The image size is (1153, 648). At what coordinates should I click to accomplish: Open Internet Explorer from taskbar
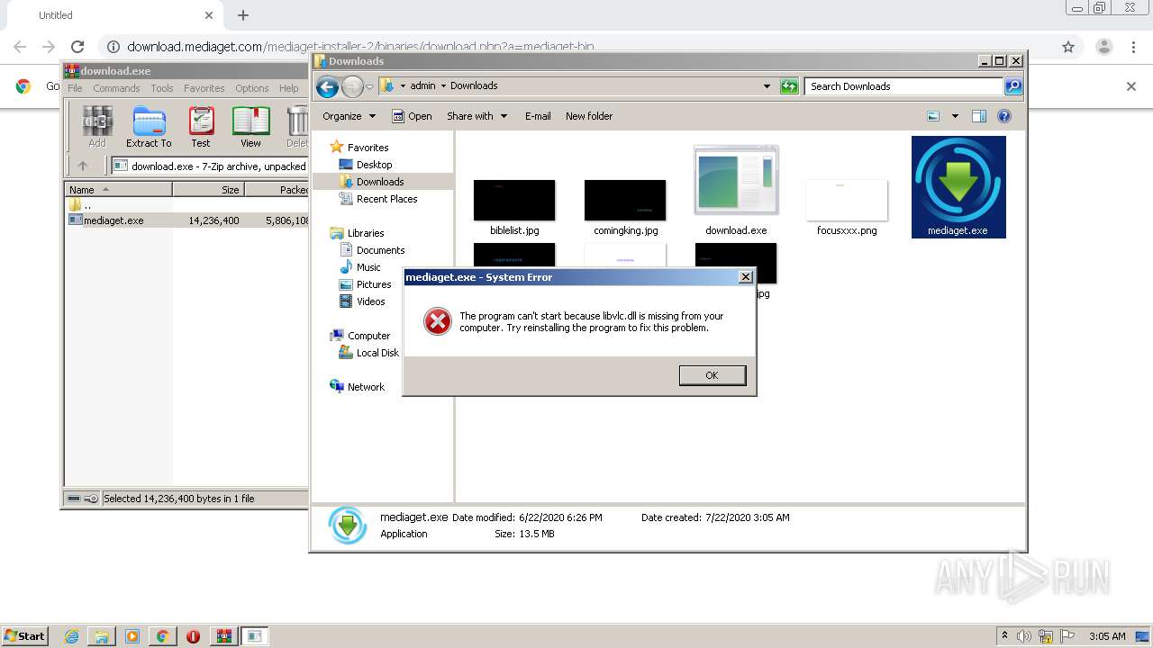click(x=71, y=636)
